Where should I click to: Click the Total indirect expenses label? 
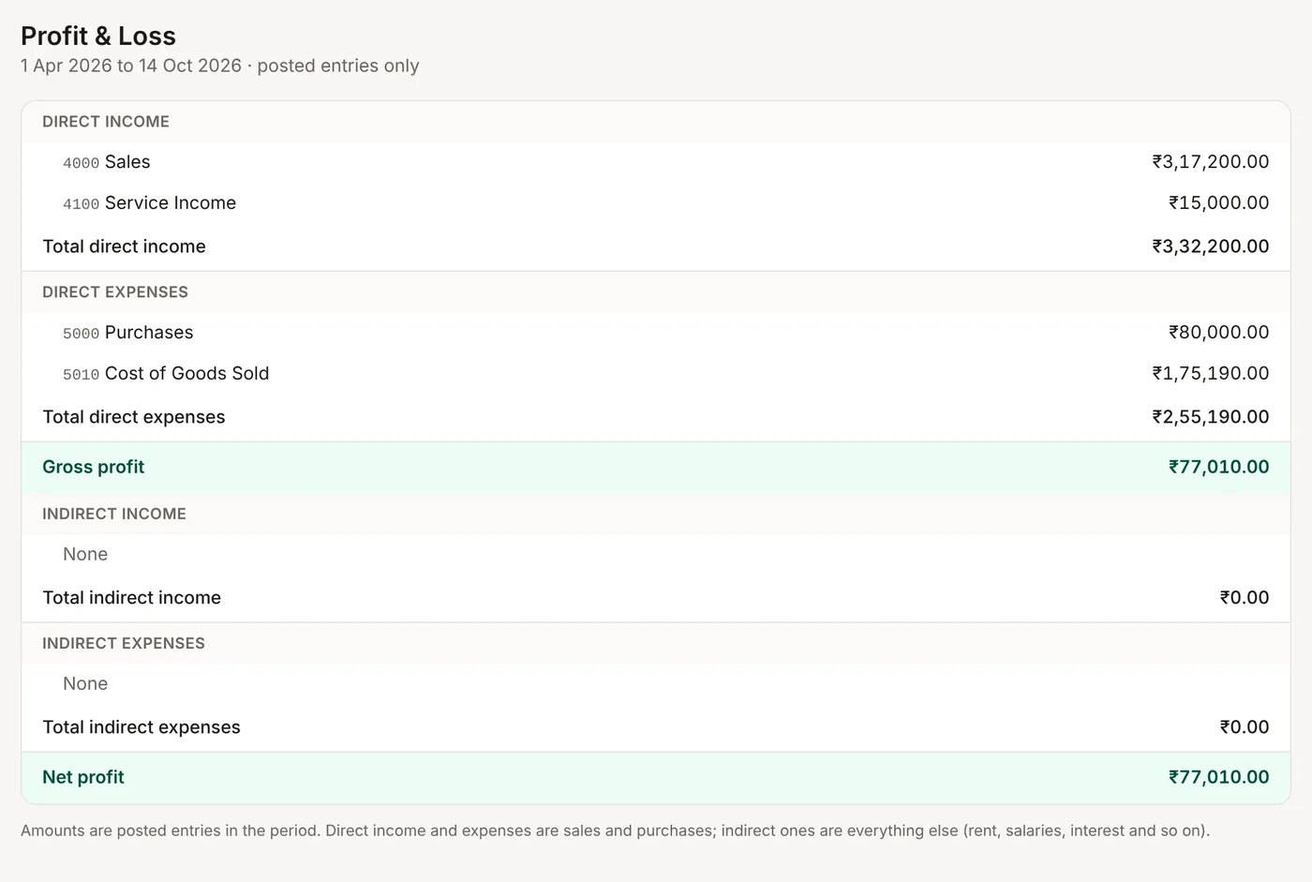click(x=142, y=727)
